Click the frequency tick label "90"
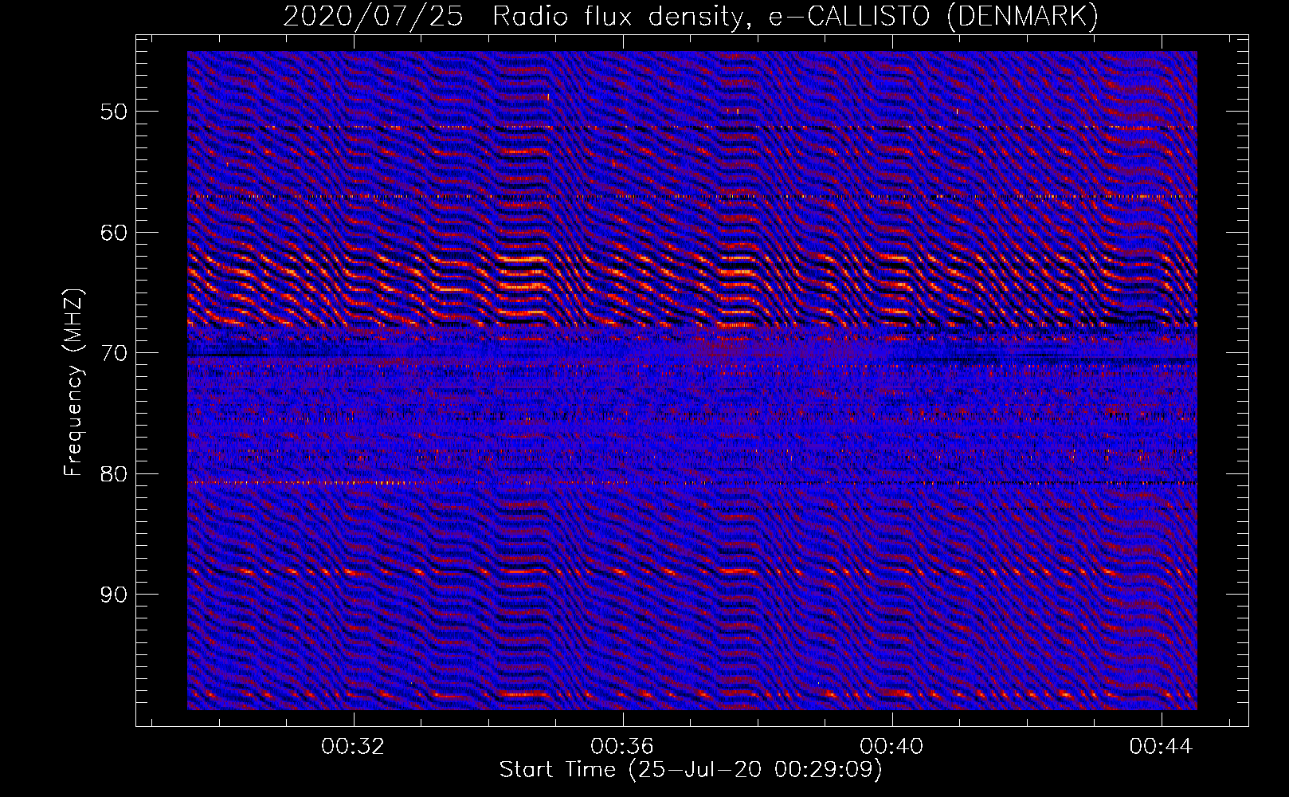 tap(114, 595)
